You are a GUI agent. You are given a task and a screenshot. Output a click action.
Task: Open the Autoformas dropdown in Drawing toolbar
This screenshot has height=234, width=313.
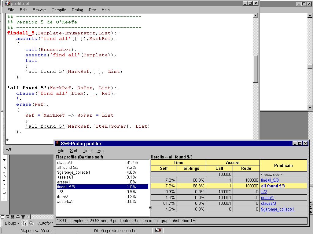pyautogui.click(x=46, y=223)
